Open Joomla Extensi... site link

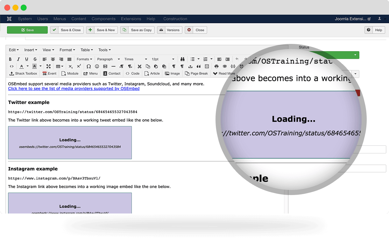[353, 19]
